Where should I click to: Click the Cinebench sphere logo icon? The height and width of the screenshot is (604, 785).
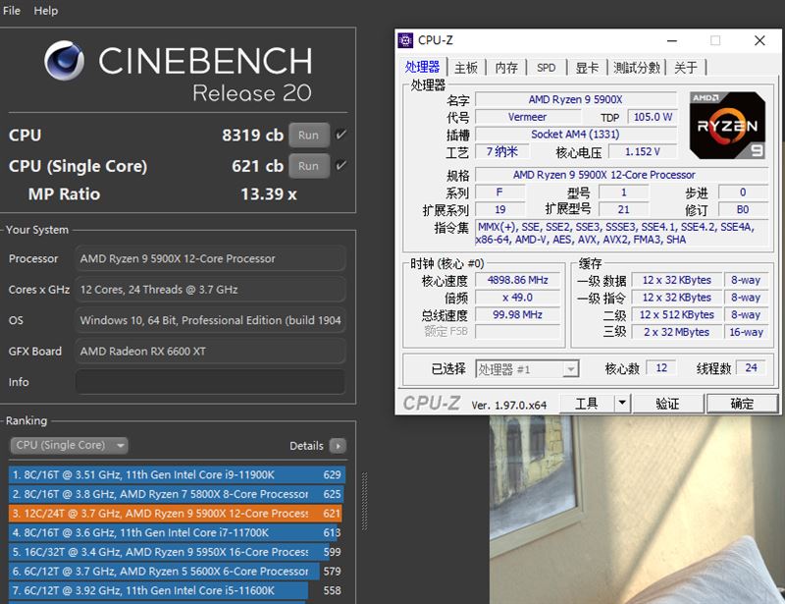(64, 60)
